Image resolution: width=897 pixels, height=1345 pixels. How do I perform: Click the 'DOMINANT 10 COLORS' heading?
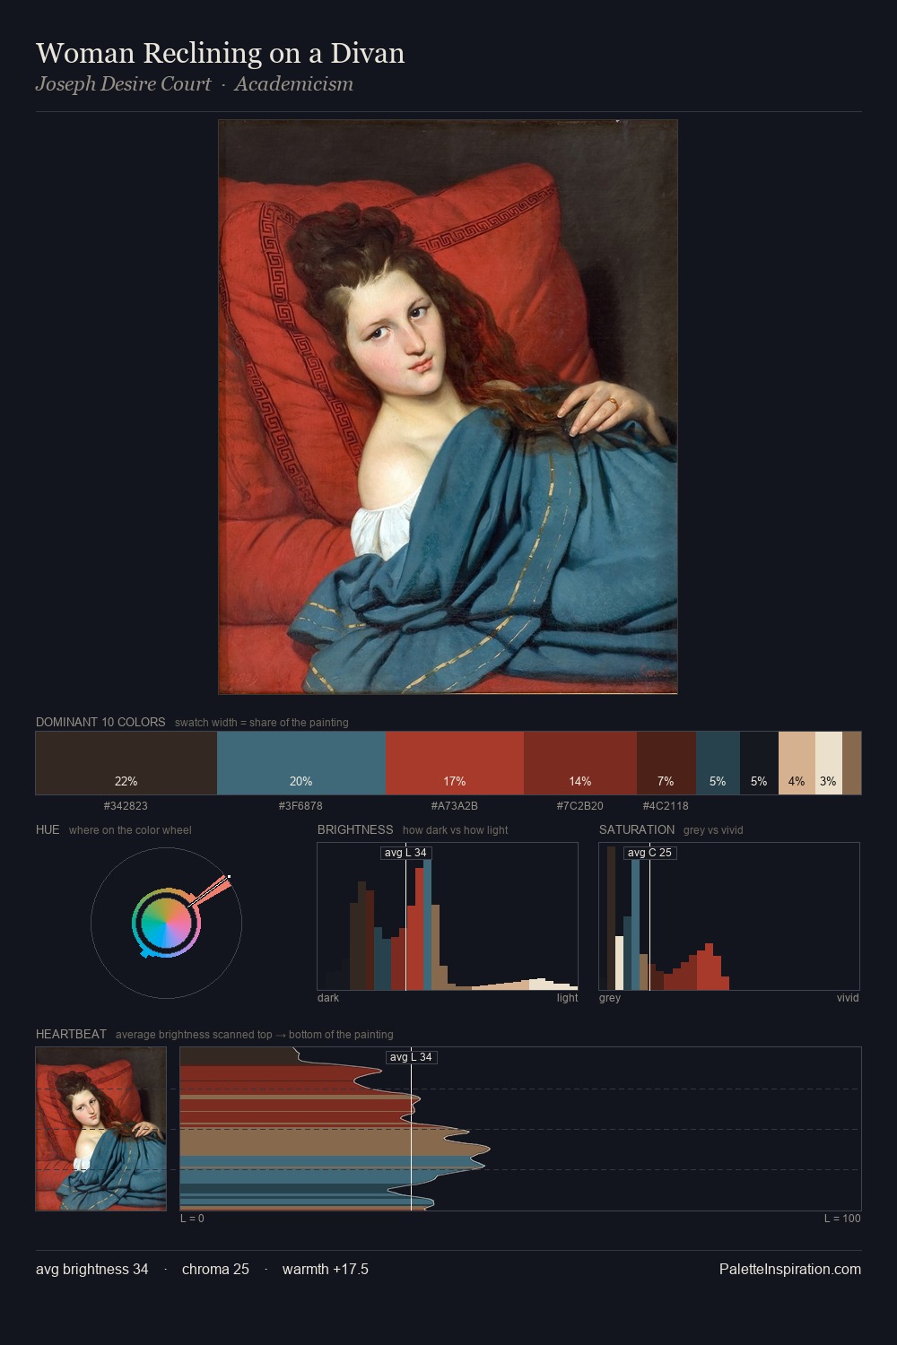tap(100, 722)
